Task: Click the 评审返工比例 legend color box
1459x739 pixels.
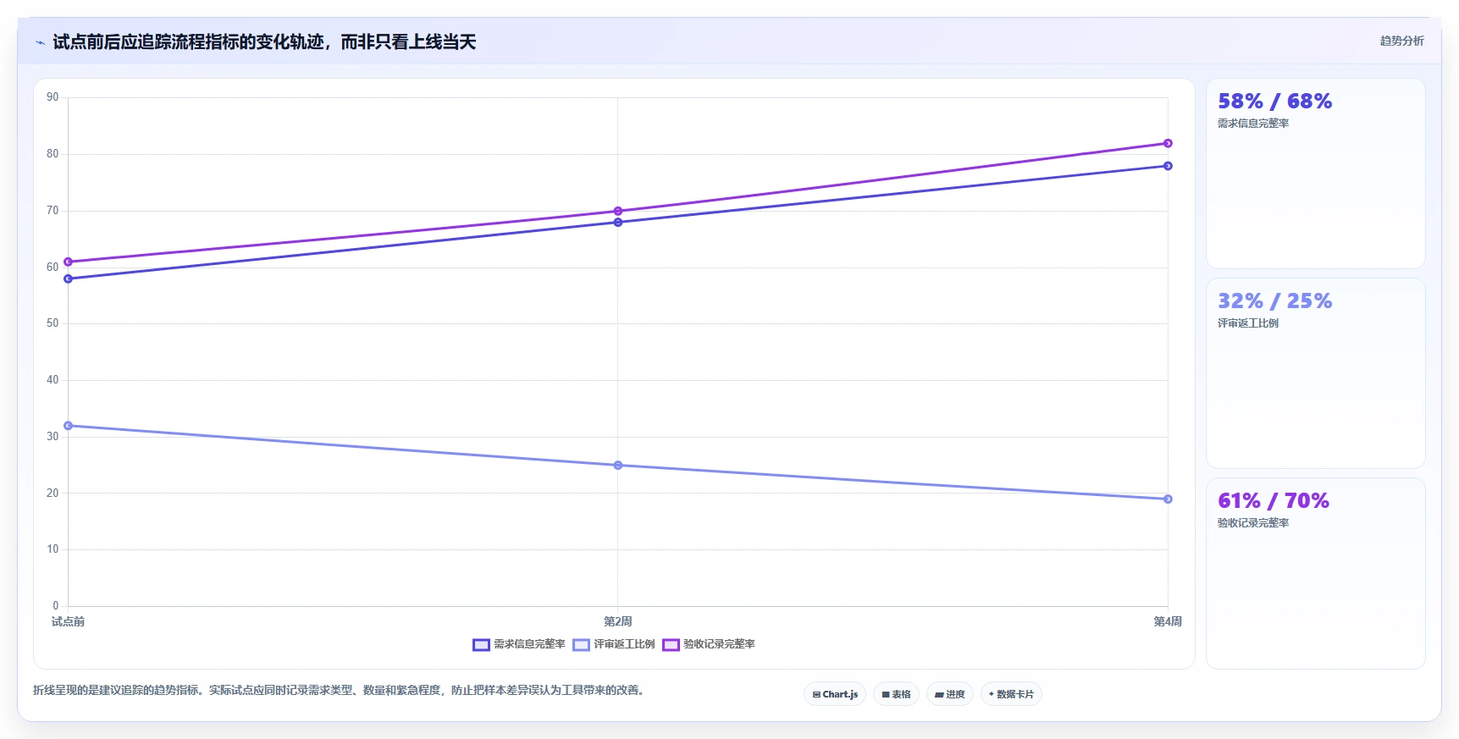Action: [581, 645]
